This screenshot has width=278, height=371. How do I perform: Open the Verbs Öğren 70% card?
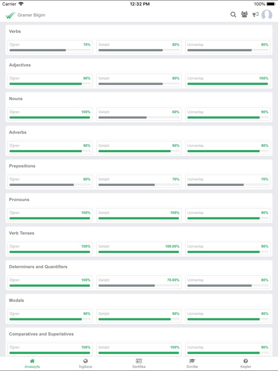coord(50,47)
